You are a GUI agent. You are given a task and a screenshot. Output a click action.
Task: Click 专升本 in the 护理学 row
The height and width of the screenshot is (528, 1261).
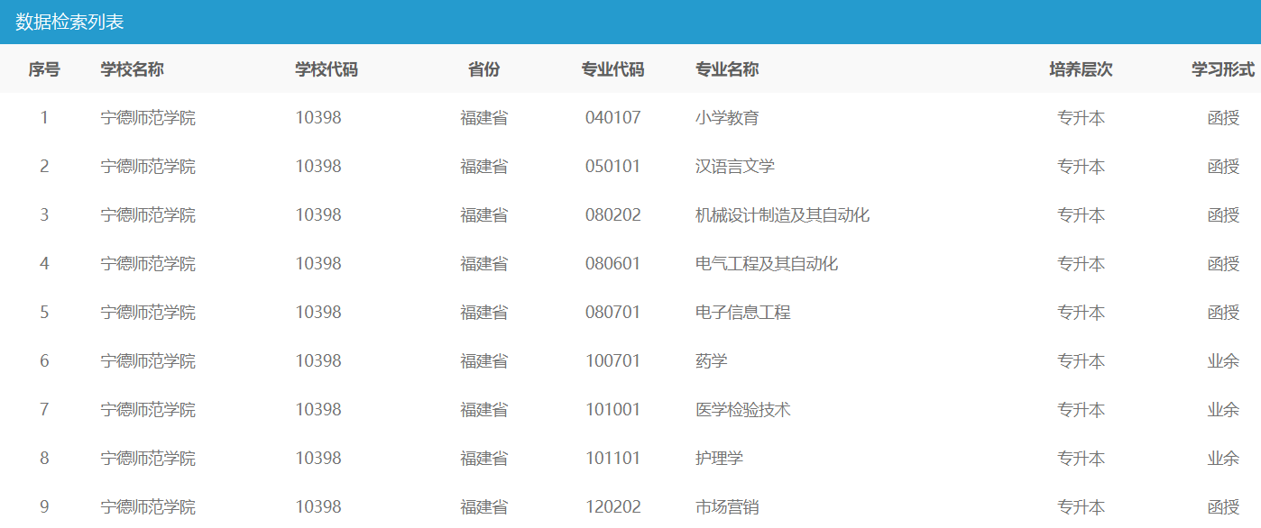[x=1081, y=459]
